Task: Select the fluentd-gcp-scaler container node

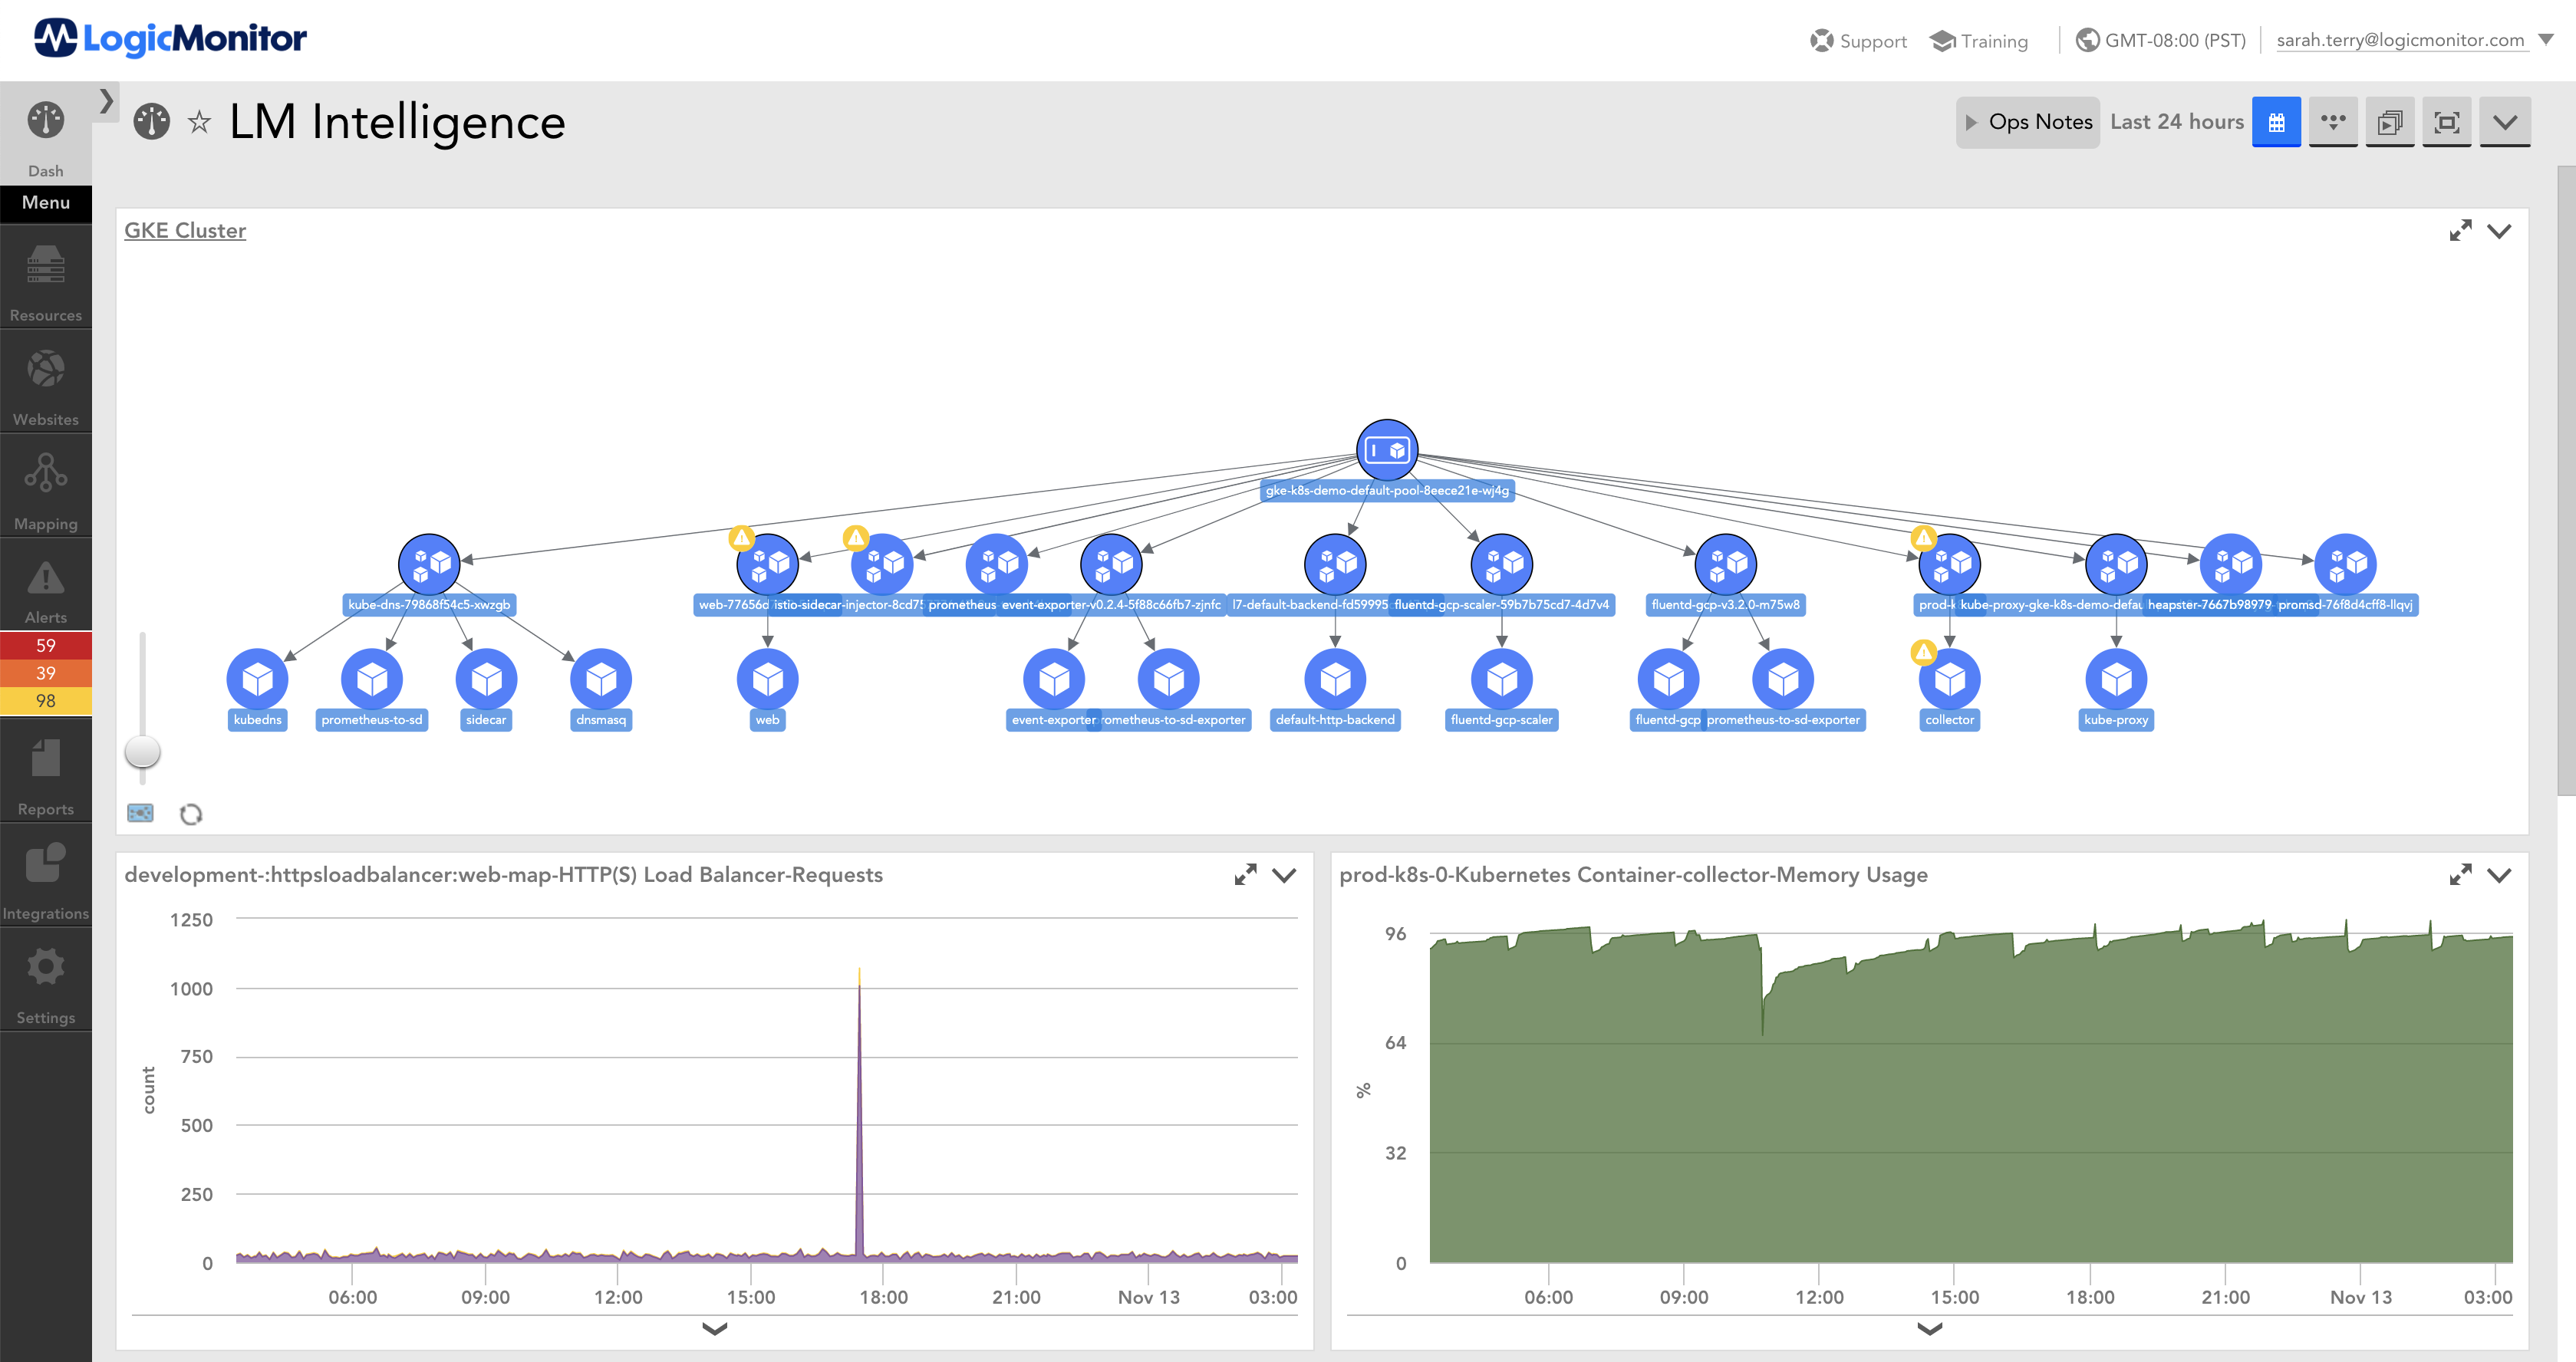Action: tap(1502, 679)
